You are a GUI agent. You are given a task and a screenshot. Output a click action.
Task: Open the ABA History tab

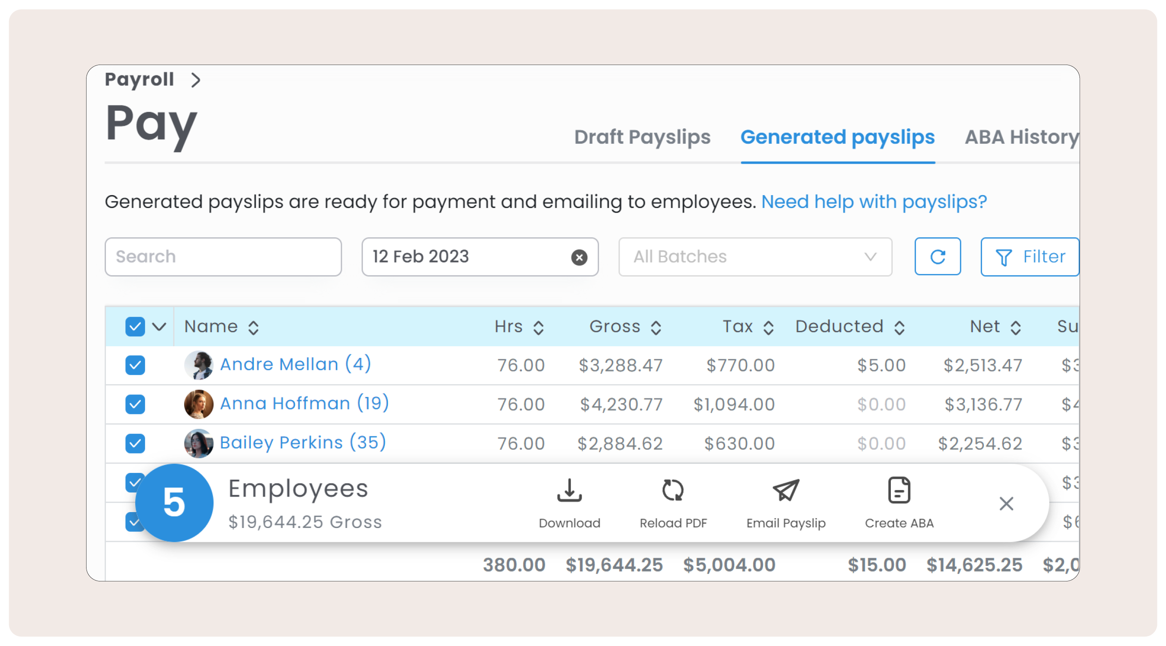pos(1021,137)
